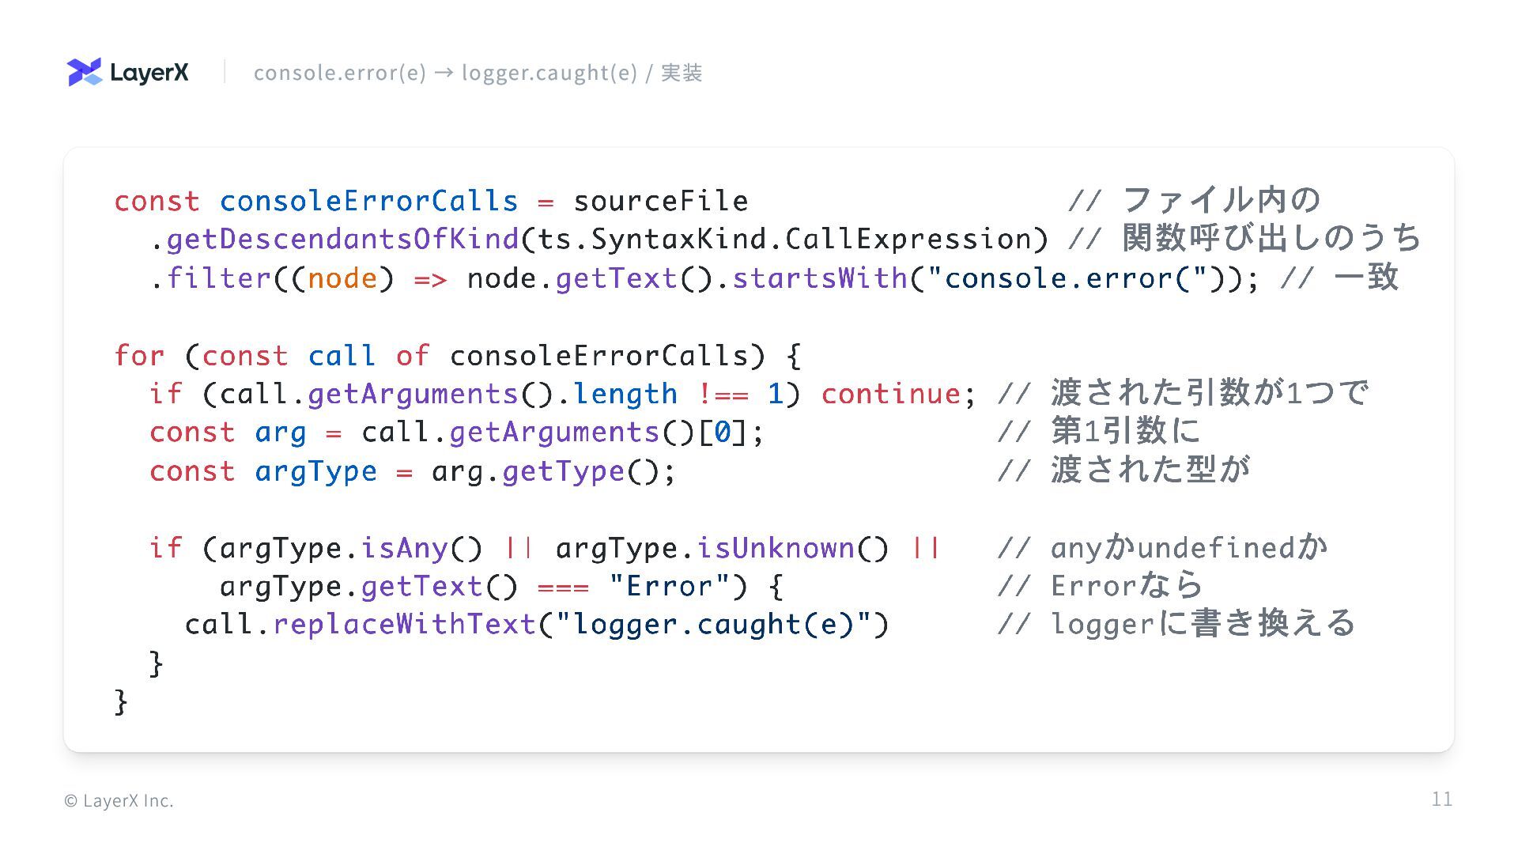Click the consoleErrorCalls variable declaration
Screen dimensions: 1518x854
(x=368, y=201)
